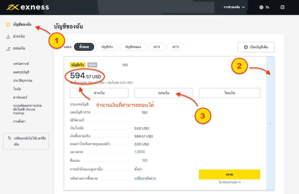Click the gray MT4 badge

tap(92, 65)
